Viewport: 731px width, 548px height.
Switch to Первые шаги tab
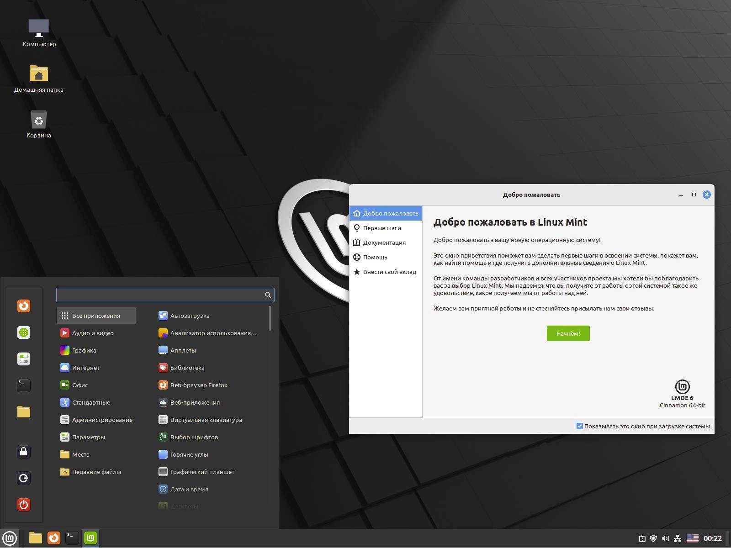(x=386, y=228)
